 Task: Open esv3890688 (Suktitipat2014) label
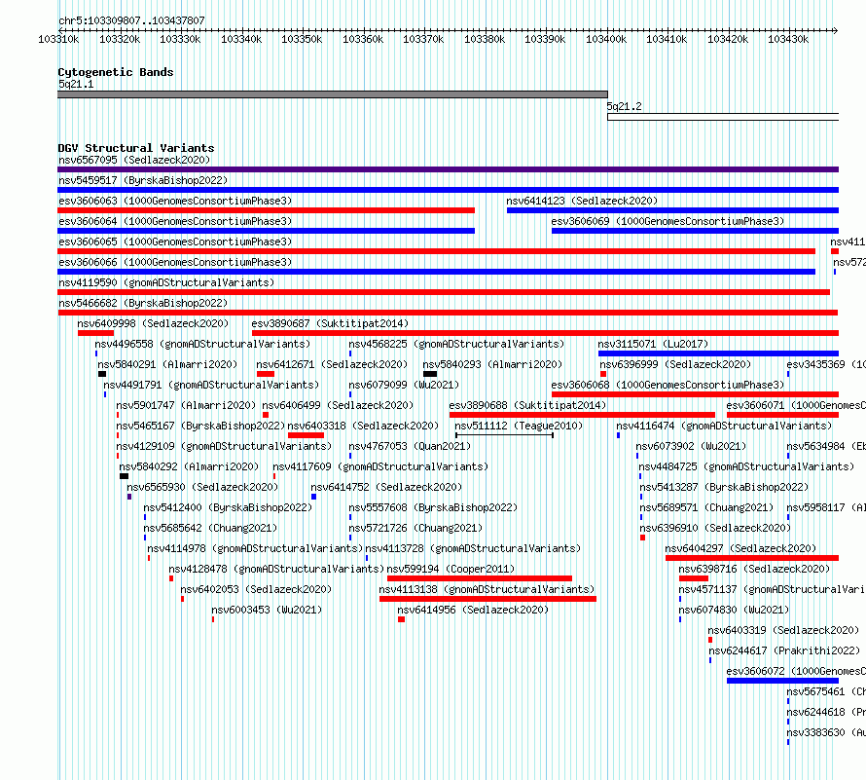click(528, 405)
